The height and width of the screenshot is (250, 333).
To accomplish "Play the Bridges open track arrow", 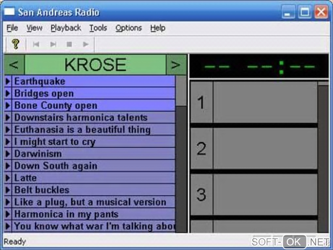I will (x=8, y=93).
